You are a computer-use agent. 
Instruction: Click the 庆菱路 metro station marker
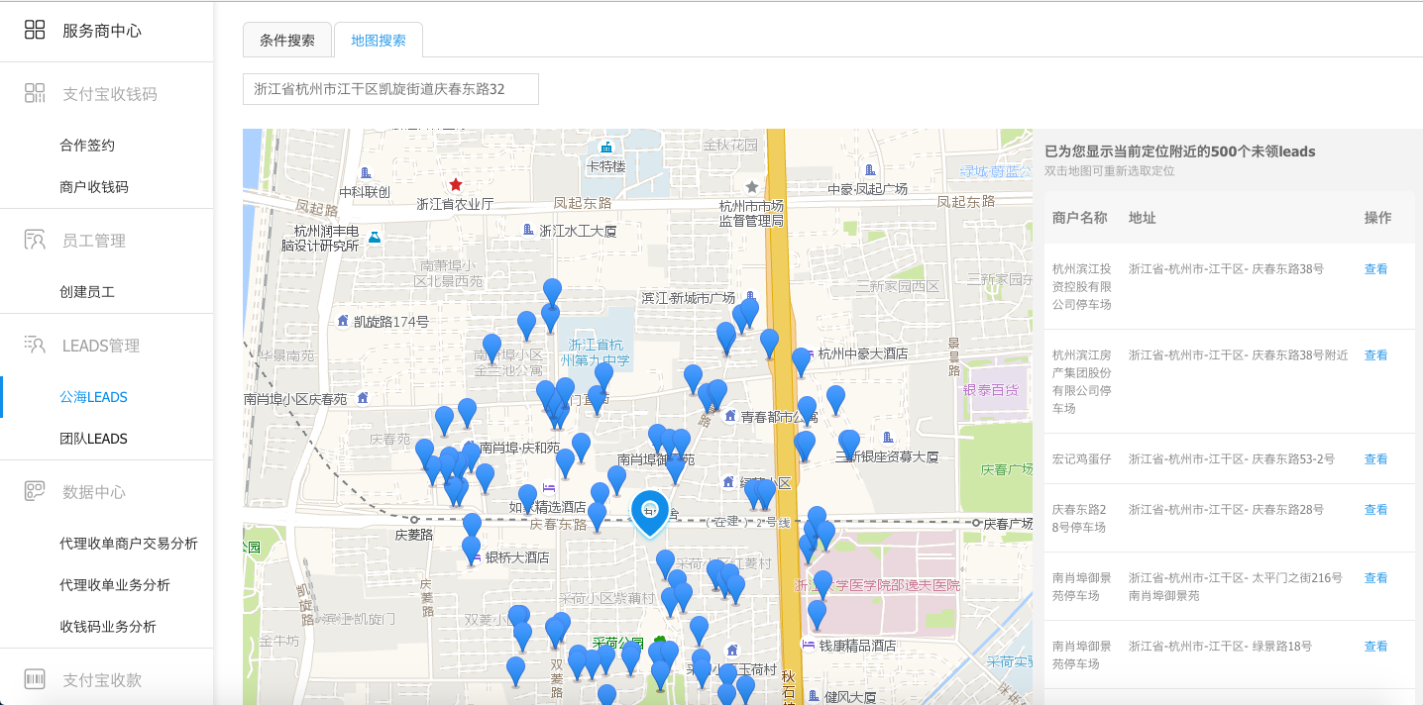(x=414, y=519)
